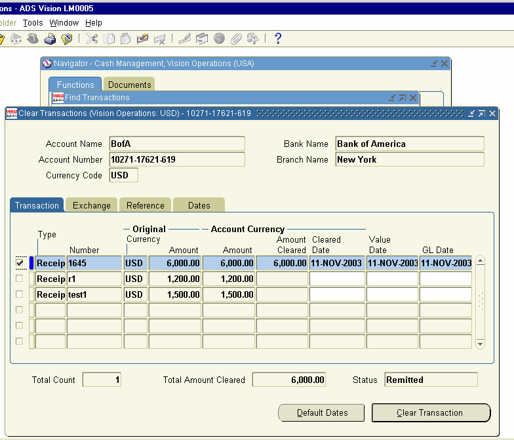The width and height of the screenshot is (514, 440).
Task: Click the transaction list scroll down arrow
Action: [x=480, y=344]
